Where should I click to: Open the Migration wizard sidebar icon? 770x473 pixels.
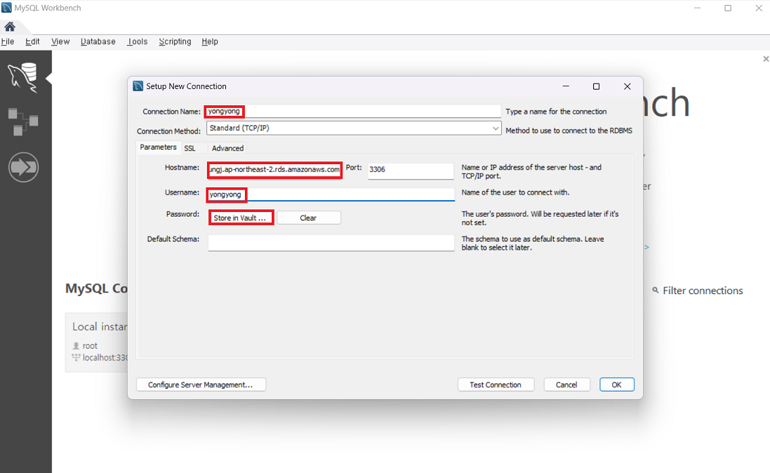point(23,167)
